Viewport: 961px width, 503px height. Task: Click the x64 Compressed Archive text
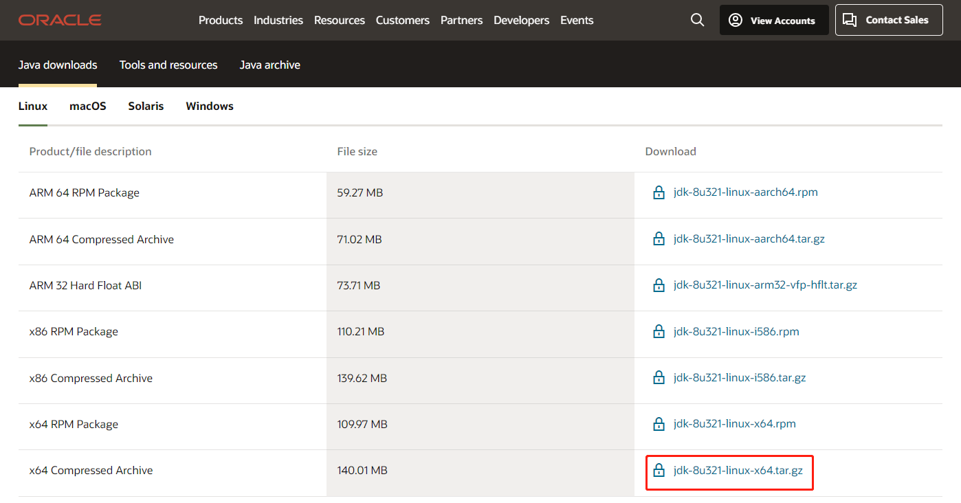tap(91, 471)
